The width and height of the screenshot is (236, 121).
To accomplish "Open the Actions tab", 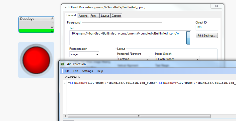I will [x=83, y=16].
